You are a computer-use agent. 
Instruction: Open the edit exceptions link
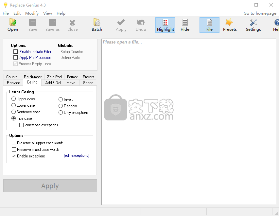tap(77, 155)
